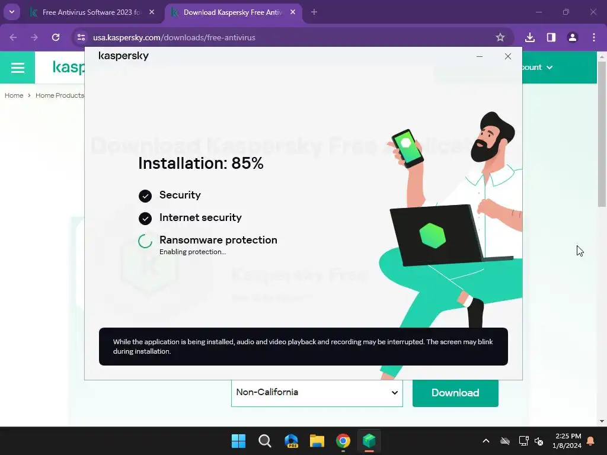Click the browser forward arrow
This screenshot has width=607, height=455.
[x=34, y=37]
